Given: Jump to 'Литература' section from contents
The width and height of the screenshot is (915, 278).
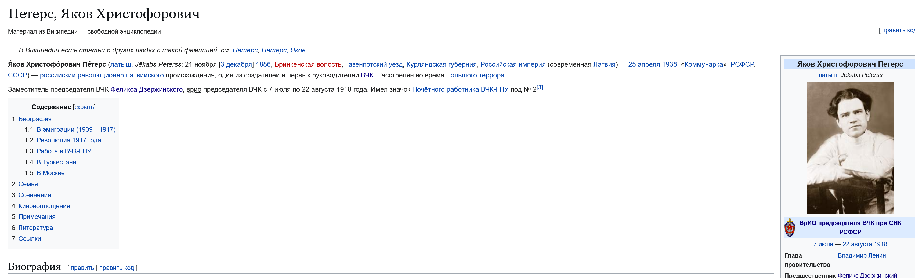Looking at the screenshot, I should click(35, 228).
